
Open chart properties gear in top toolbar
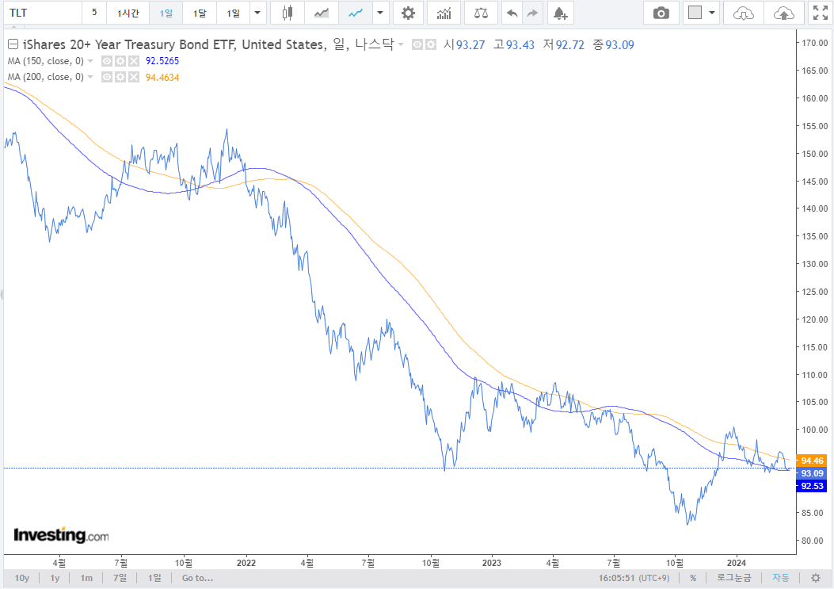pyautogui.click(x=408, y=13)
